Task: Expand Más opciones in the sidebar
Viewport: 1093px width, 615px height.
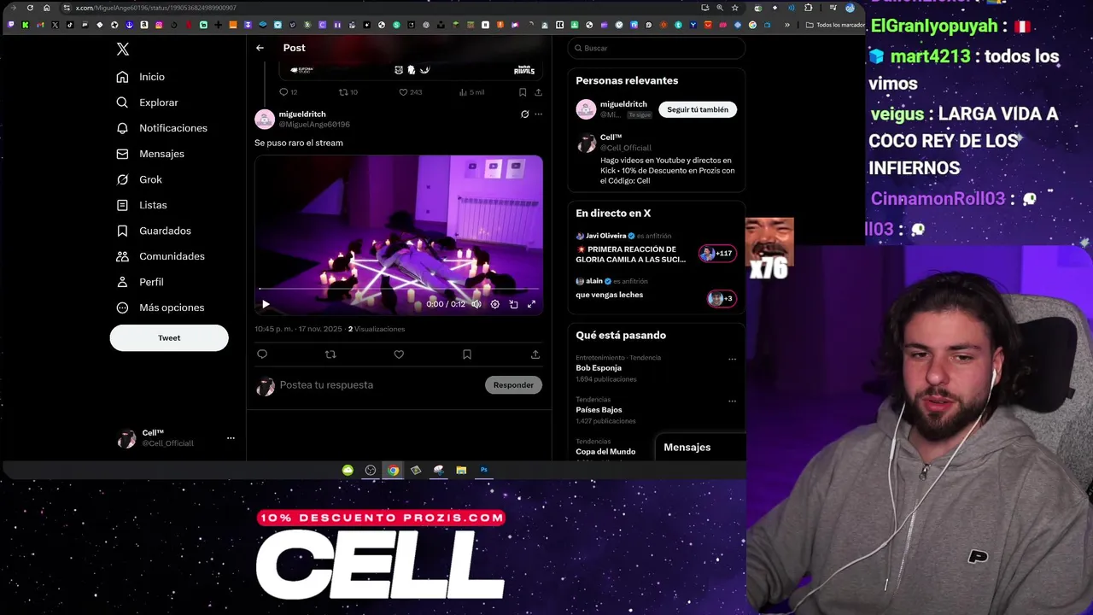Action: (161, 307)
